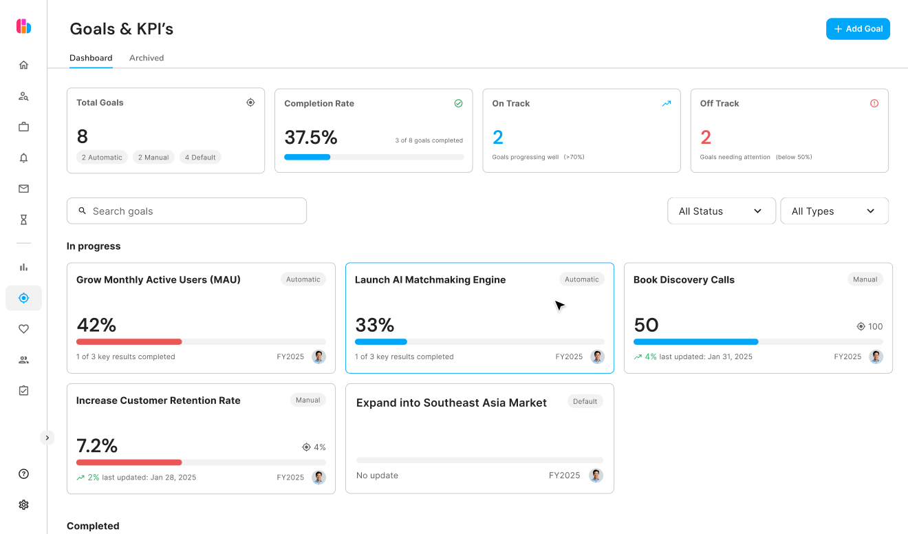Click the 2 Automatic filter chip

tap(102, 158)
